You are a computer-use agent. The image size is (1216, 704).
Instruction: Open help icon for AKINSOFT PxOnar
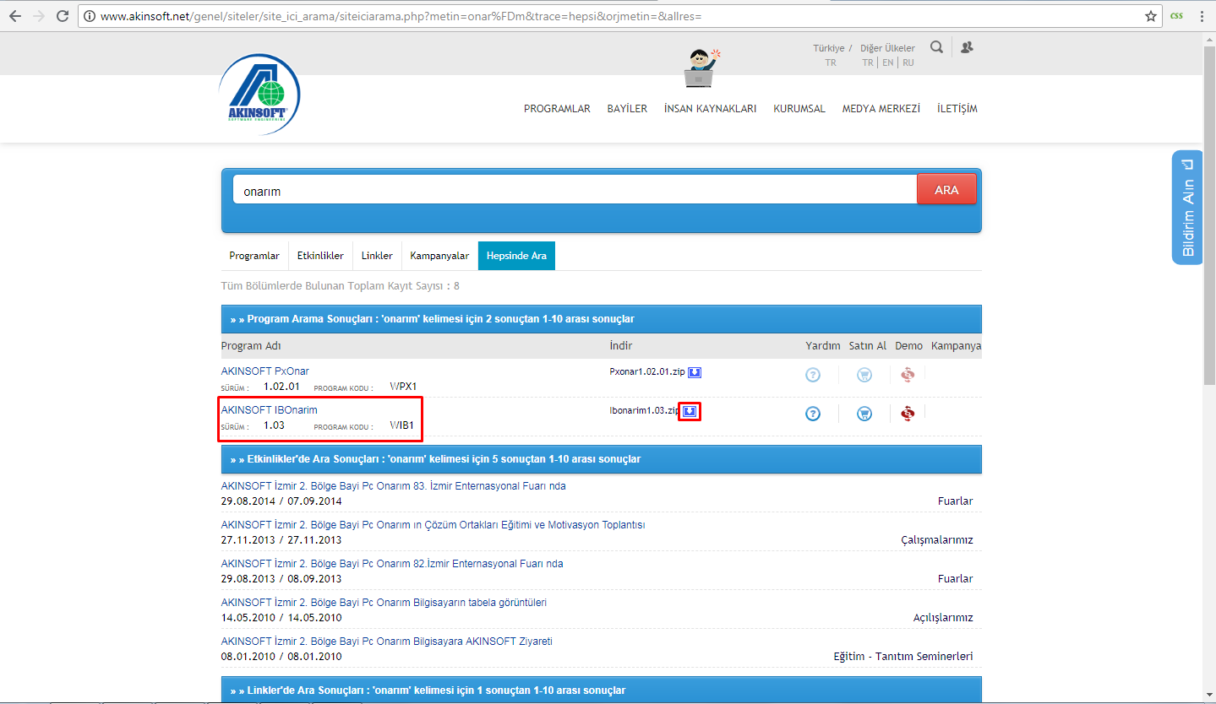click(813, 375)
